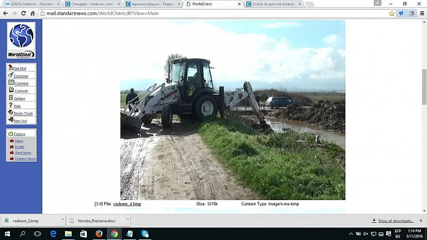This screenshot has height=240, width=427.
Task: Click the Get Mail icon in sidebar
Action: coord(10,68)
